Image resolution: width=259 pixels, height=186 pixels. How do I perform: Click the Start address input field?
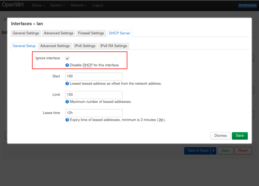pos(94,77)
